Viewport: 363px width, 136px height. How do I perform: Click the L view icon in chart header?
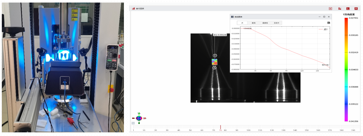(x=348, y=9)
